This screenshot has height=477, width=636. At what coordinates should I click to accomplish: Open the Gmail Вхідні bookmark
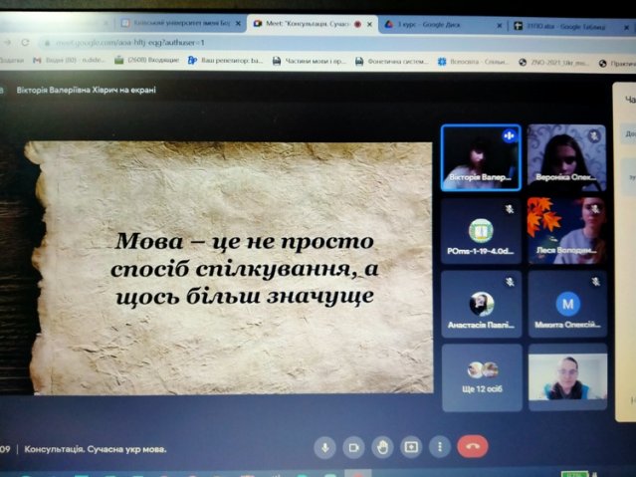tap(69, 60)
